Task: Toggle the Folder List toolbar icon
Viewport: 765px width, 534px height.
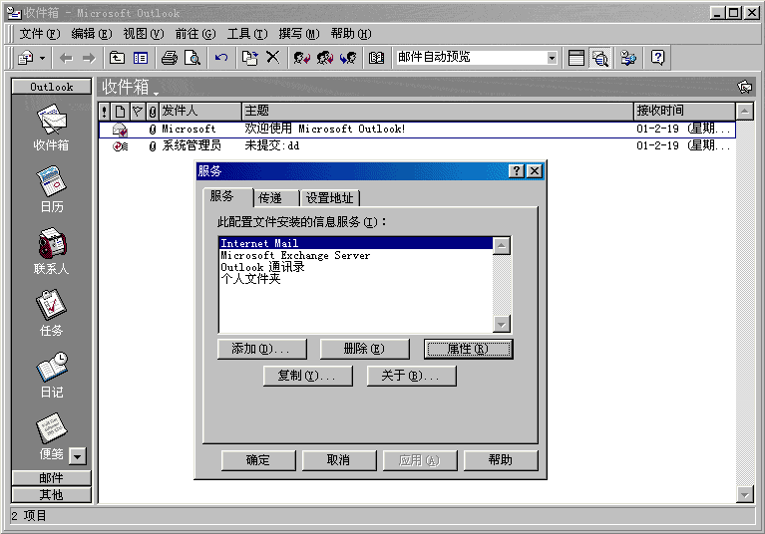Action: [x=141, y=58]
